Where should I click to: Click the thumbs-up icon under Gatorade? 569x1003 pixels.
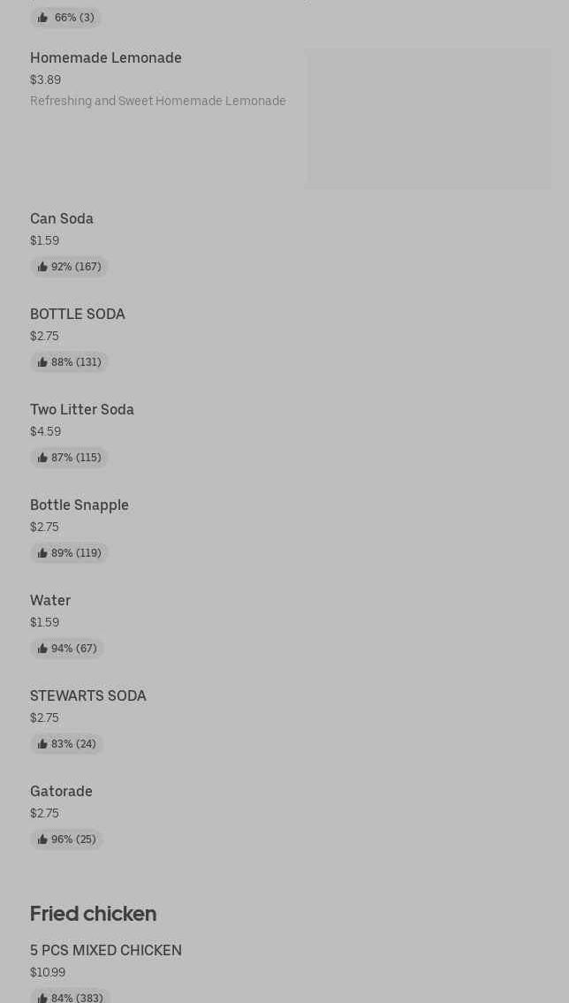[42, 840]
